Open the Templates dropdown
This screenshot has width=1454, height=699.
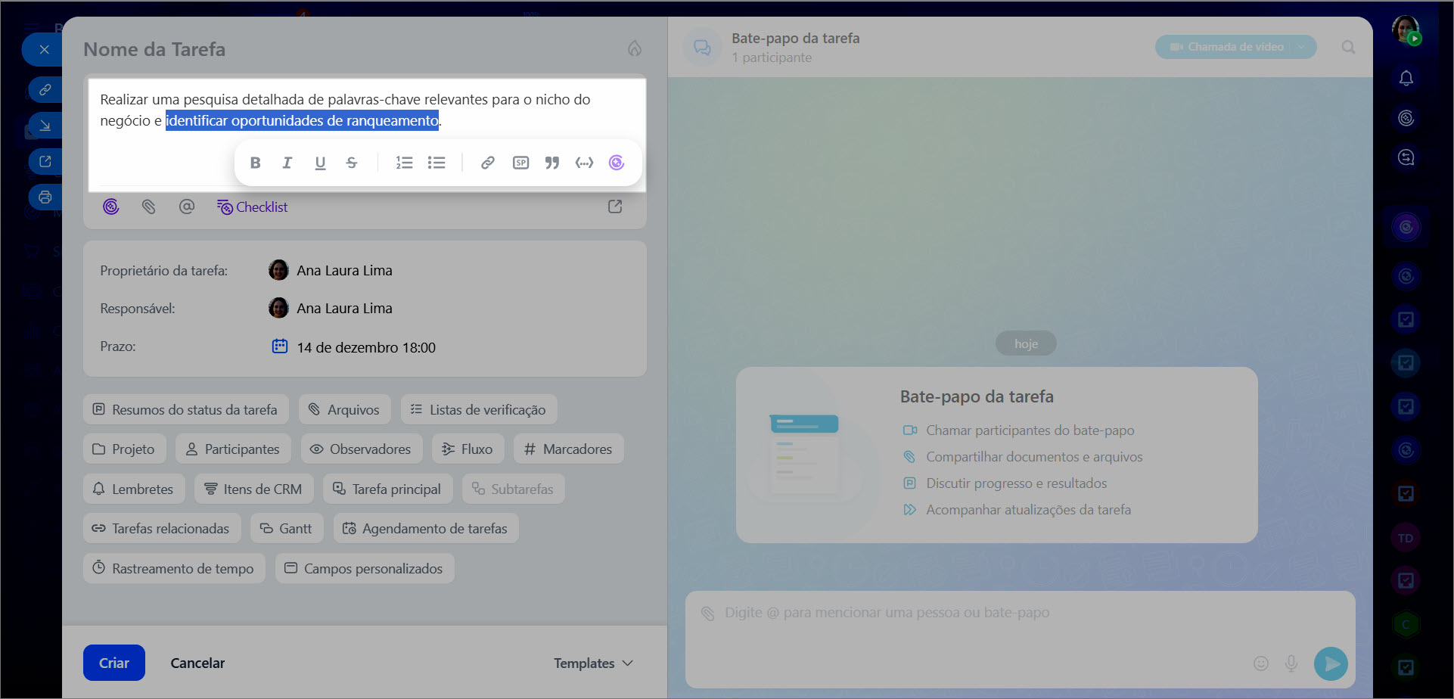click(593, 663)
